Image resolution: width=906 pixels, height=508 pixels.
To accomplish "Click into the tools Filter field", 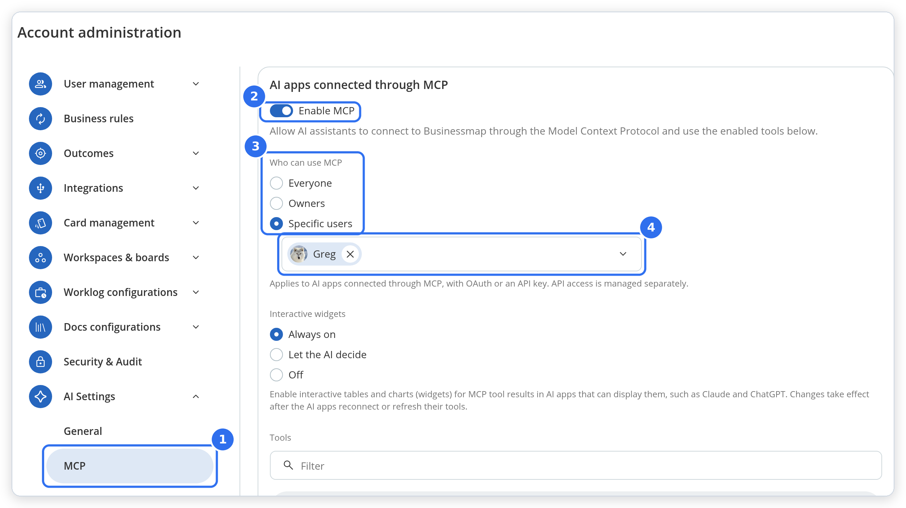I will (576, 465).
